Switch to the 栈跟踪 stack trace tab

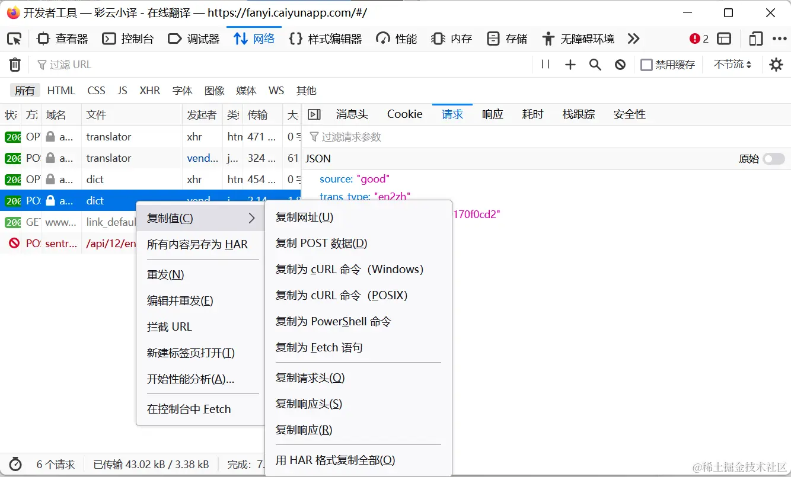coord(579,114)
